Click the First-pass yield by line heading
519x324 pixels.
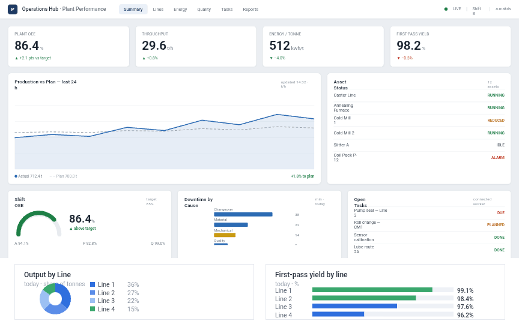click(x=311, y=274)
